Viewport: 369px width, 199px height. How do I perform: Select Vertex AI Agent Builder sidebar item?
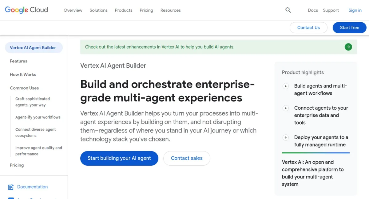(34, 47)
